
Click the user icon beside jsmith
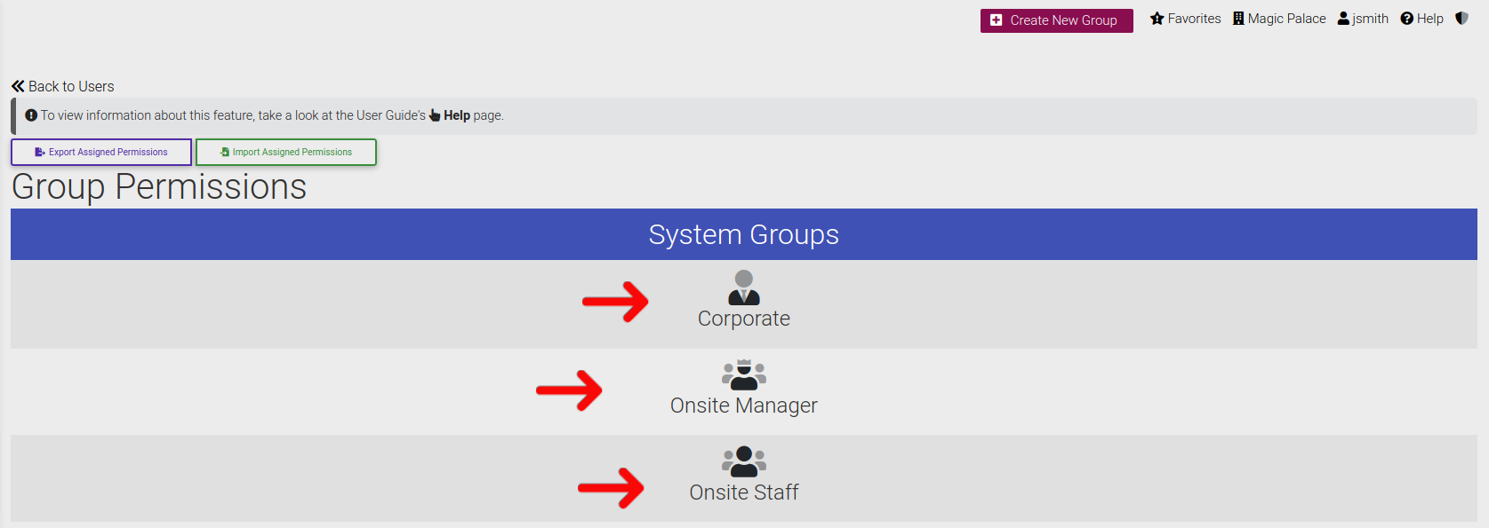click(x=1343, y=19)
